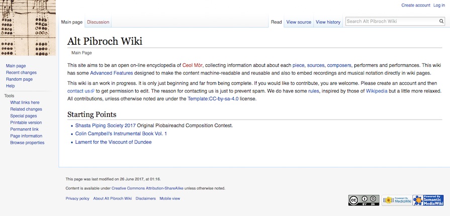This screenshot has width=450, height=216.
Task: Open Browse properties link
Action: [x=27, y=143]
